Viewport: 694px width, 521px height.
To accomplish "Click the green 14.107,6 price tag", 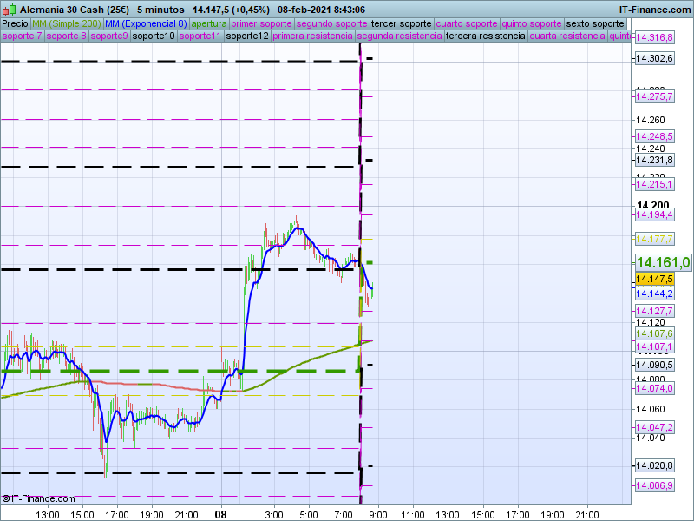I will 654,333.
